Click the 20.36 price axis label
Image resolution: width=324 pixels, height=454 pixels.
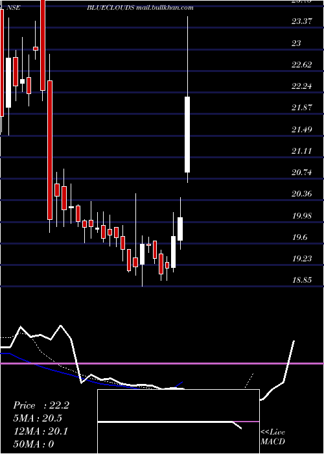302,194
